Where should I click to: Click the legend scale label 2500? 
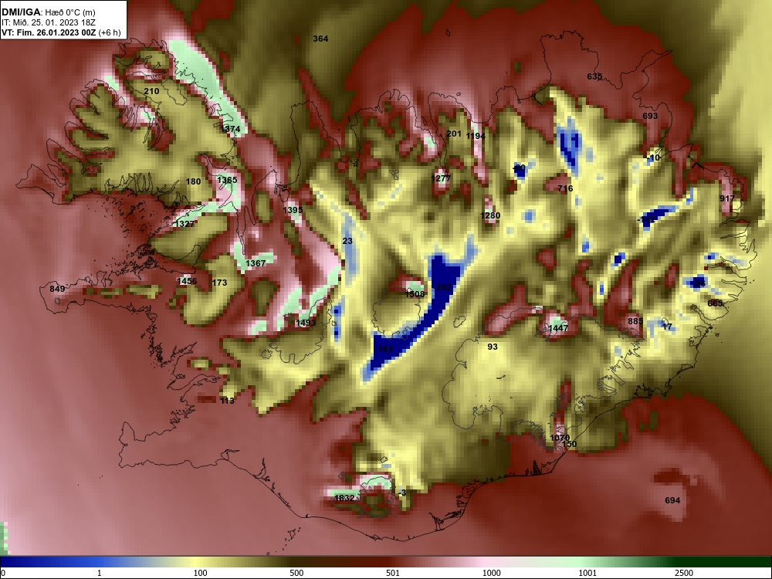pos(684,574)
